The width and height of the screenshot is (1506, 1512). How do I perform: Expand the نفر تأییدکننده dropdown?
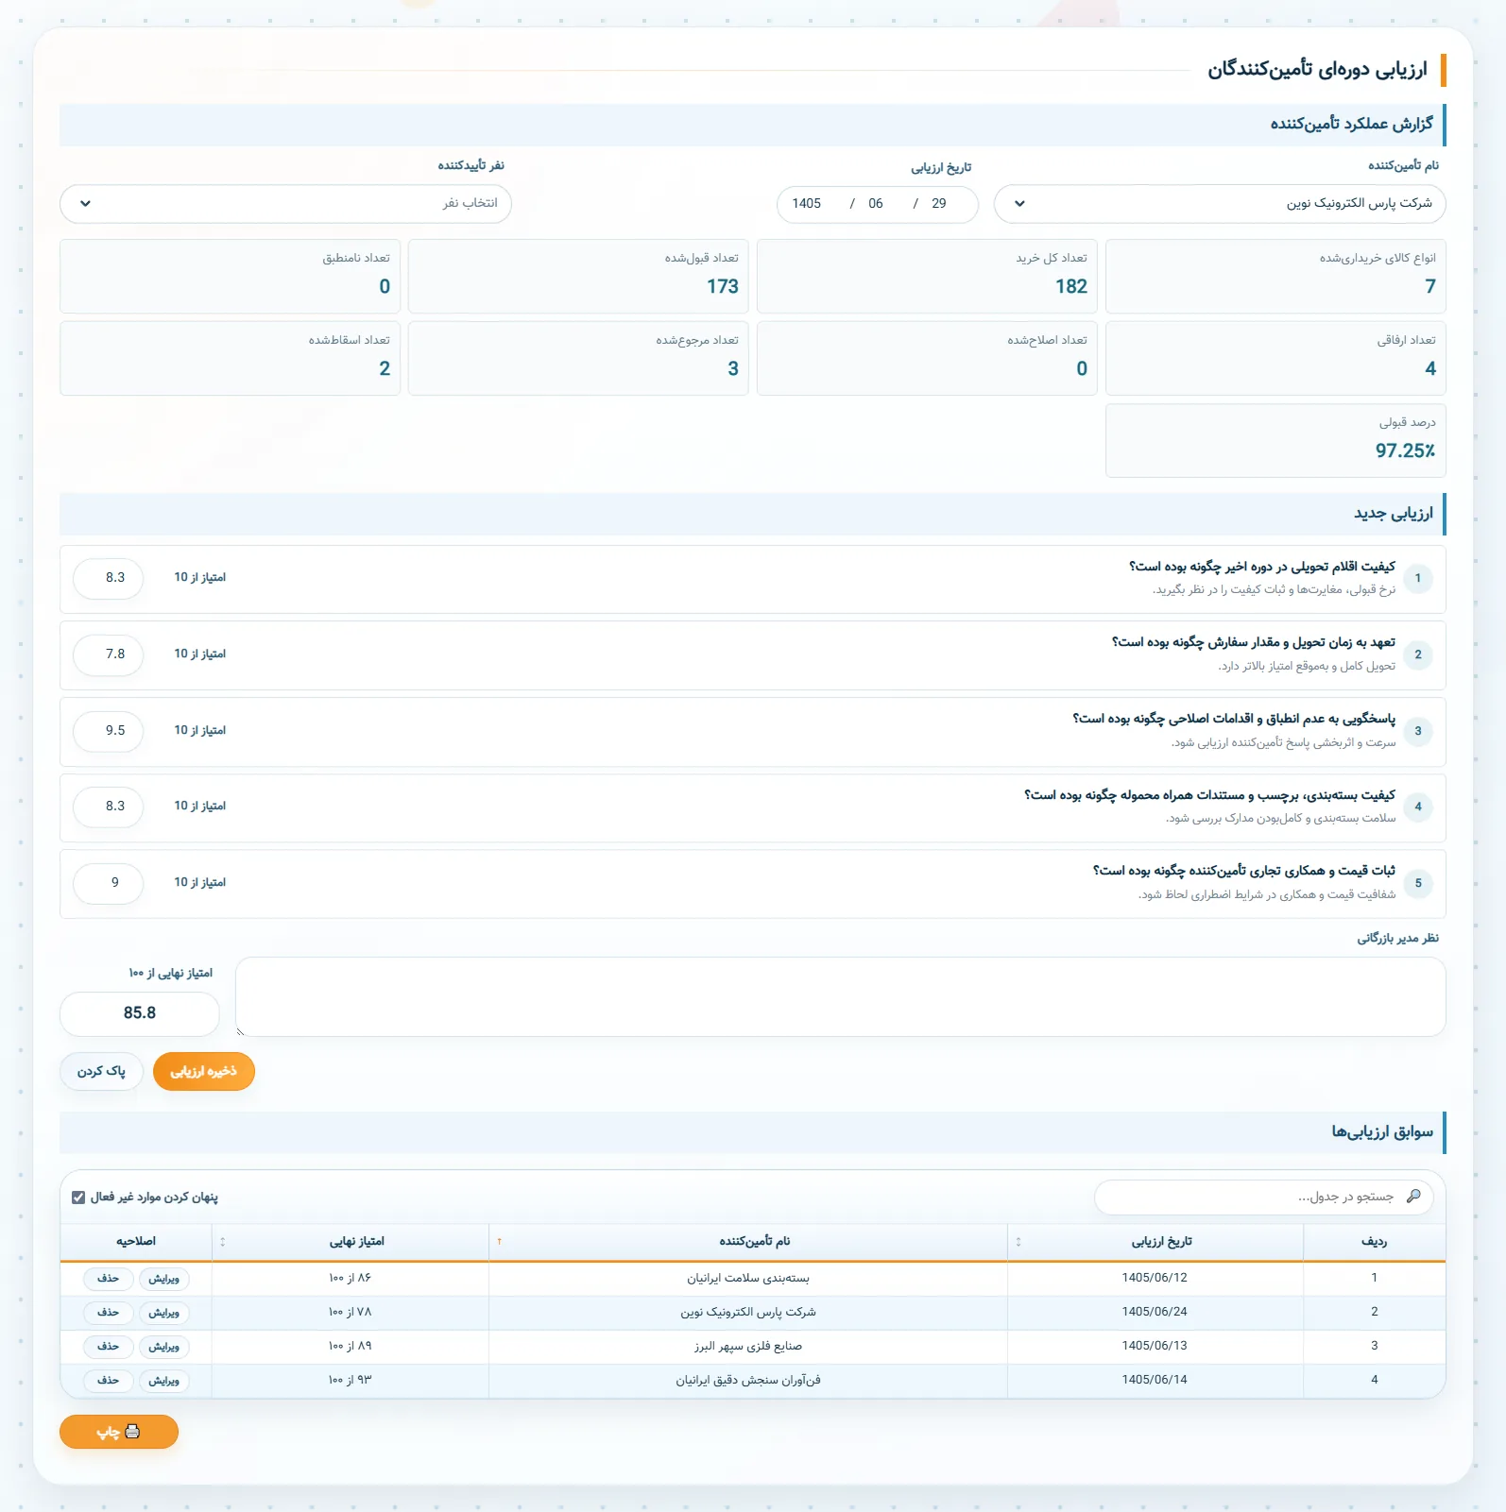(x=285, y=204)
